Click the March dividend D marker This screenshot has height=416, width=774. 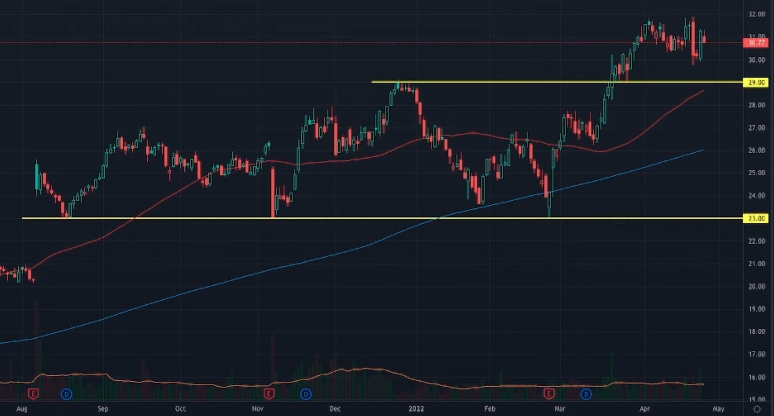coord(586,393)
